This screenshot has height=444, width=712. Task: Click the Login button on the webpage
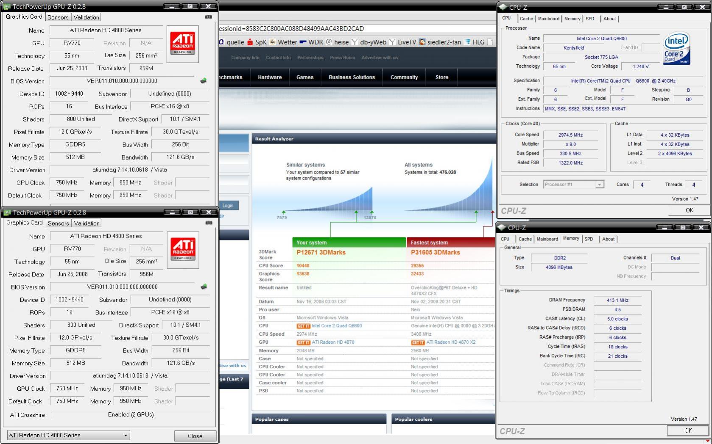pos(228,206)
